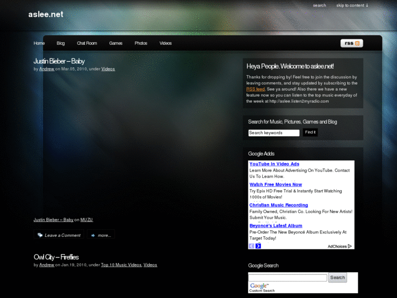
Task: Click the Leave a Comment button
Action: [59, 235]
